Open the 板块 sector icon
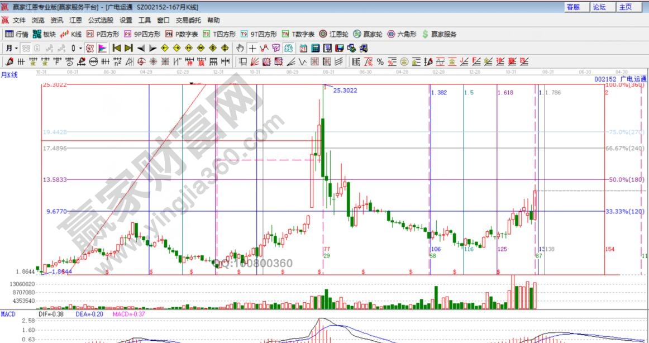 pos(44,34)
